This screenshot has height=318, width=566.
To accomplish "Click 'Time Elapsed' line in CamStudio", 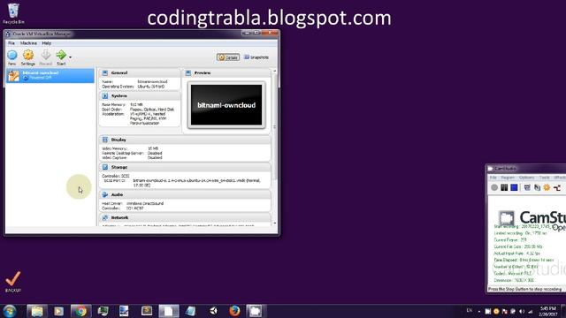I will (x=524, y=260).
